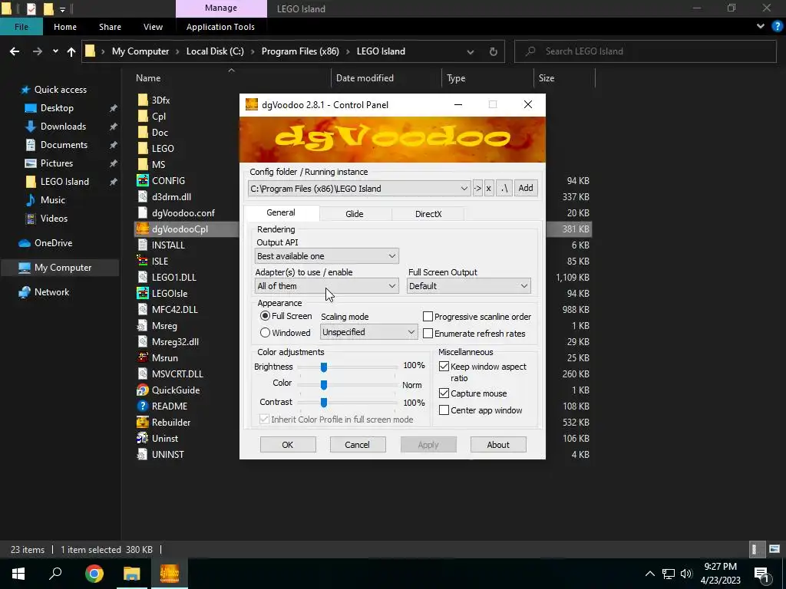Open Adapter(s) to use dropdown

tap(326, 286)
